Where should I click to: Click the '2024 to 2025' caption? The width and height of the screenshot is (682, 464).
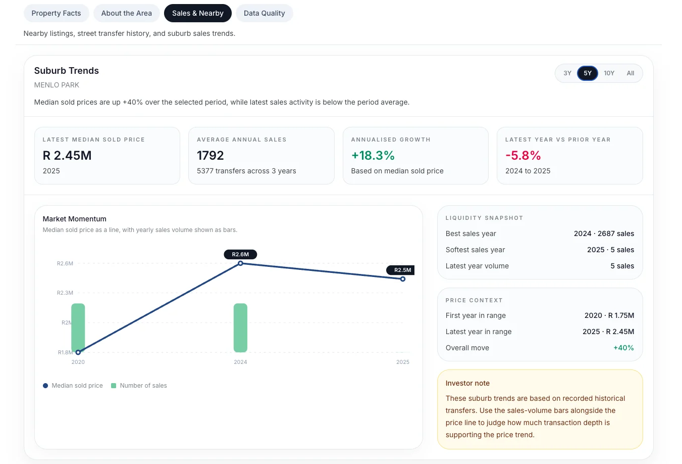tap(528, 171)
